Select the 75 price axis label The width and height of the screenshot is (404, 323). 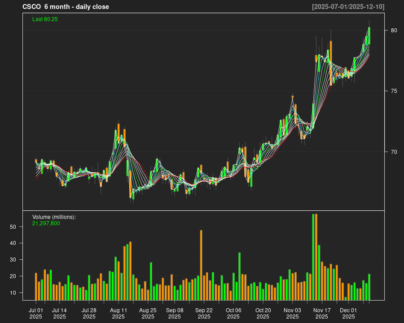click(x=394, y=91)
